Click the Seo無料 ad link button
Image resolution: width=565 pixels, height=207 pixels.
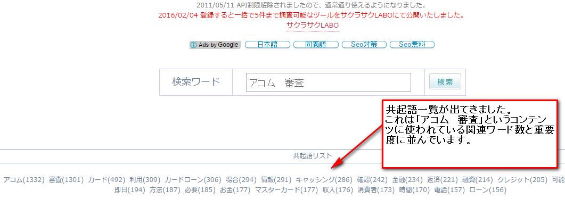point(412,45)
